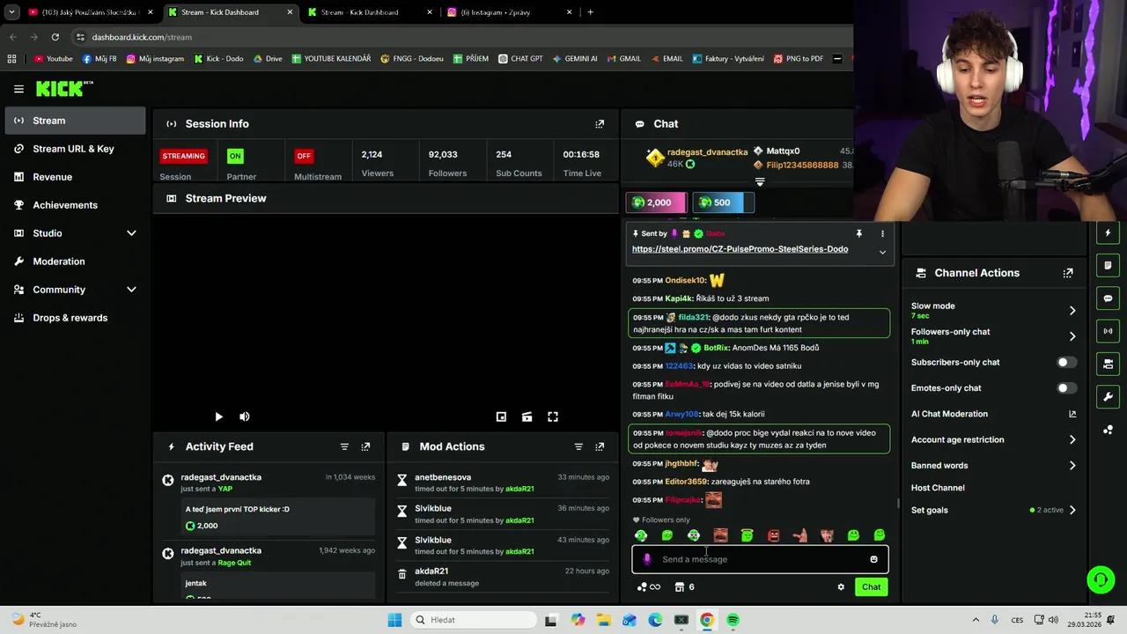This screenshot has height=634, width=1127.
Task: Open chat settings gear icon
Action: click(841, 587)
